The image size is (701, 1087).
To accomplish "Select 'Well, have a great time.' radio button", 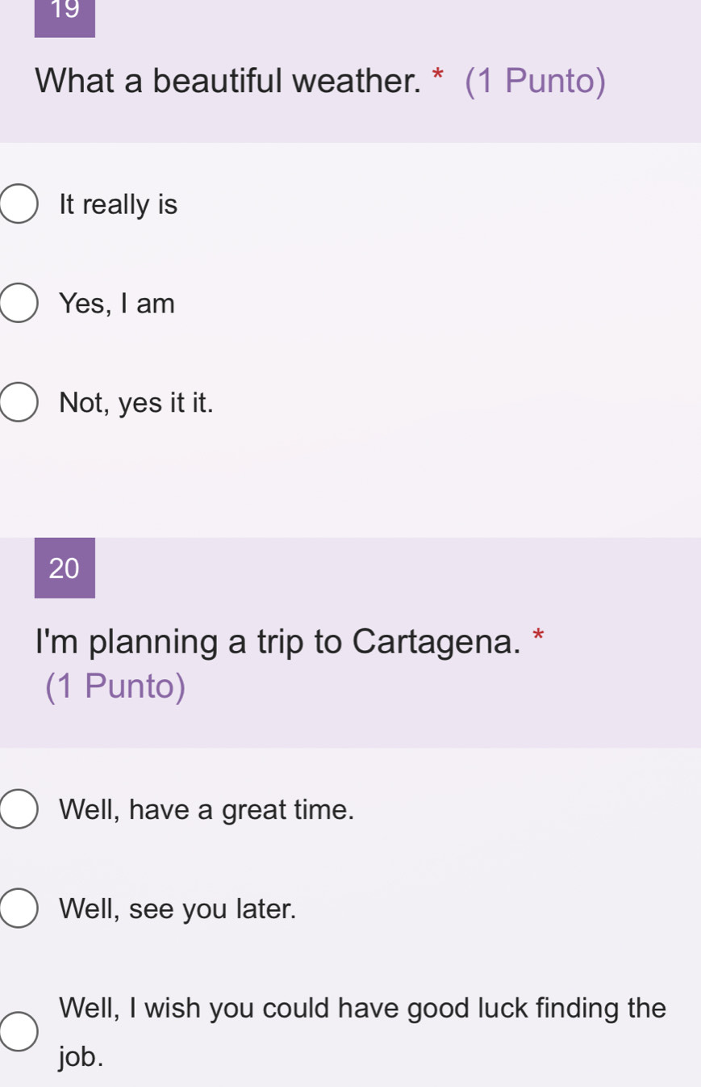I will tap(19, 810).
